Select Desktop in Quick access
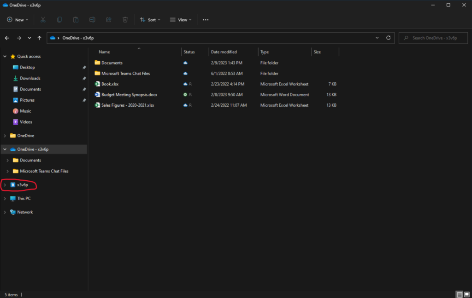 click(x=27, y=68)
